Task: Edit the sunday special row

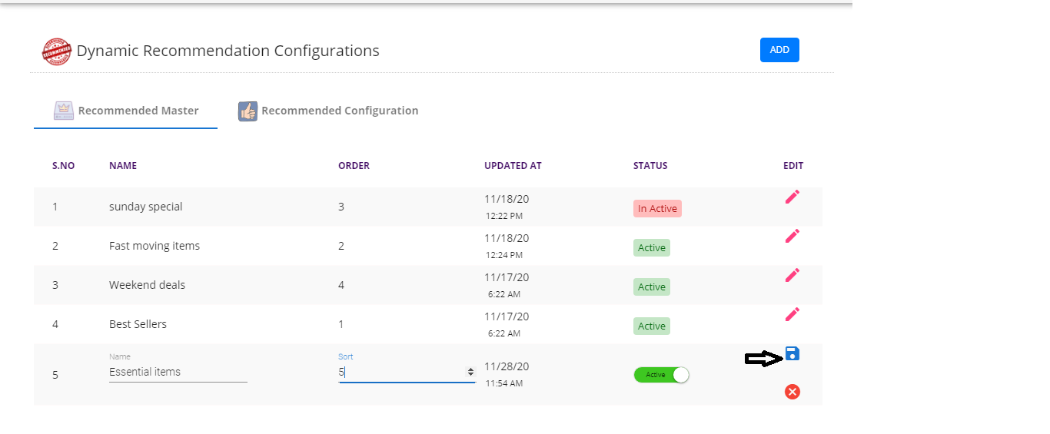Action: tap(792, 197)
